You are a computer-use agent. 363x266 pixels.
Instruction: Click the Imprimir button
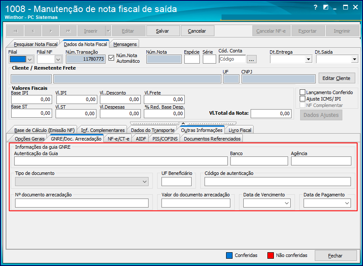pos(342,31)
